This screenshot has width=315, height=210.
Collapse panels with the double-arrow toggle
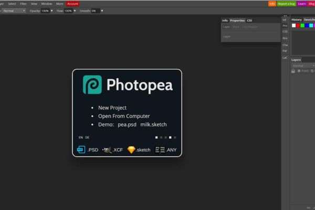pos(285,16)
